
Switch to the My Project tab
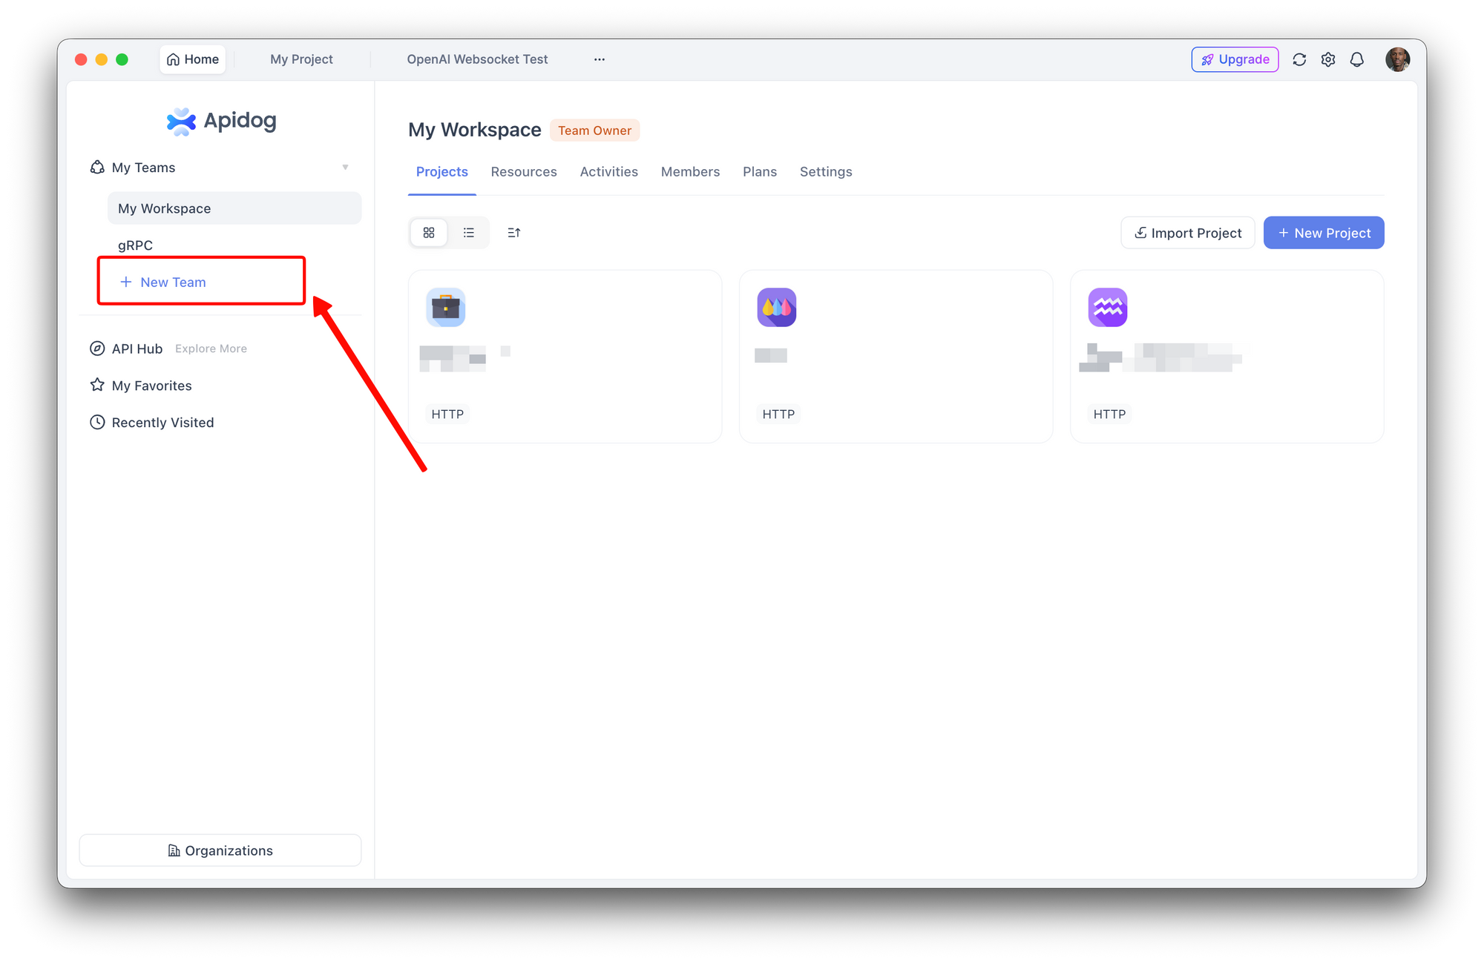click(x=301, y=59)
